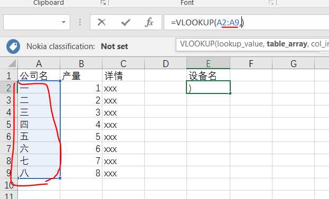This screenshot has width=329, height=199.
Task: Click Not set classification label
Action: click(x=115, y=46)
